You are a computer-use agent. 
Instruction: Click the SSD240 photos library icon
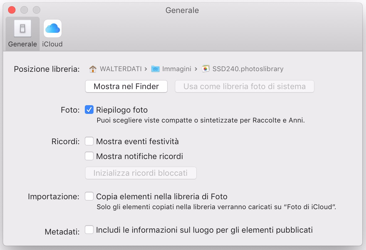[206, 69]
